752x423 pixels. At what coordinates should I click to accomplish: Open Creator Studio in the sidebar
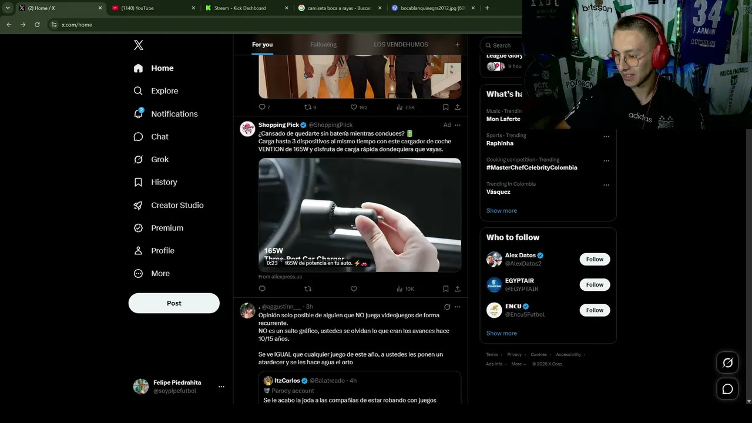pos(169,205)
